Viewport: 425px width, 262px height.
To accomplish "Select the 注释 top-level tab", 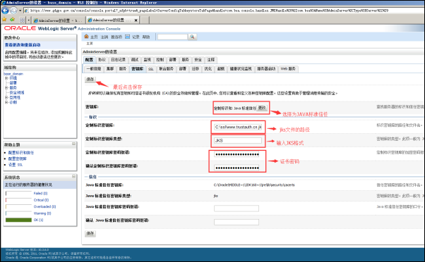I will point(211,60).
